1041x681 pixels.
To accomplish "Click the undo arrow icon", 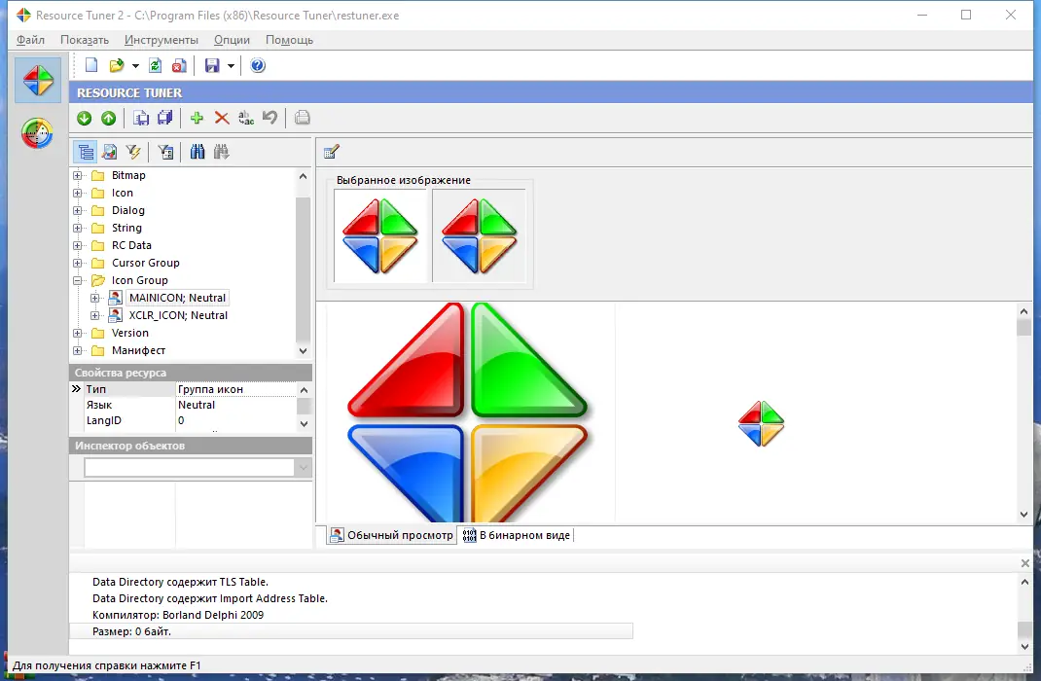I will click(269, 118).
